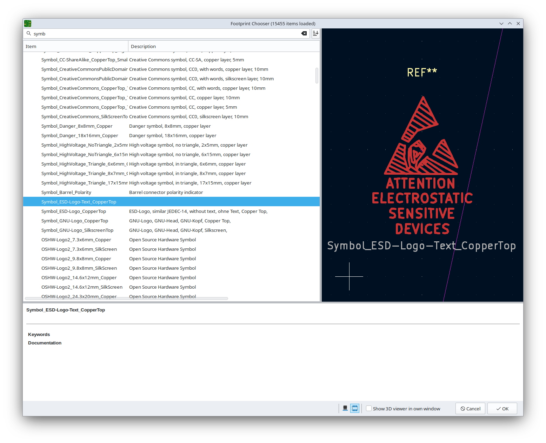Click the bold footprint name in details panel
546x443 pixels.
click(66, 310)
